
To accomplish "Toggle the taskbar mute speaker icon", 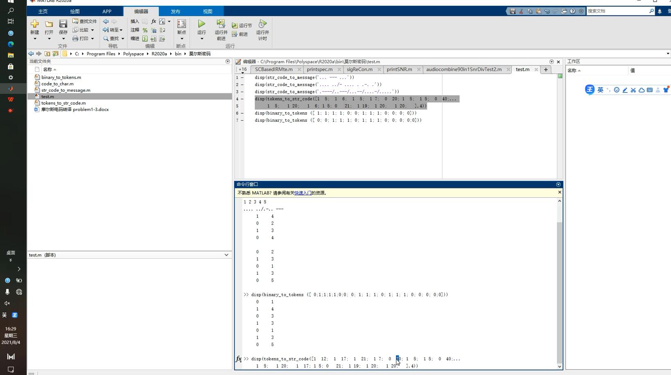I will (x=7, y=303).
